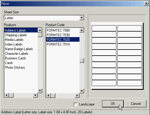Screen dimensions: 150x115
Task: Choose product code FORMTEC 7030
Action: 63,35
